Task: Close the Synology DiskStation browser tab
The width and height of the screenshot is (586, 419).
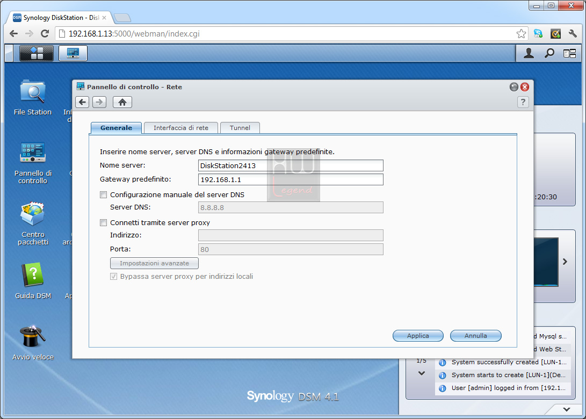Action: (x=104, y=18)
